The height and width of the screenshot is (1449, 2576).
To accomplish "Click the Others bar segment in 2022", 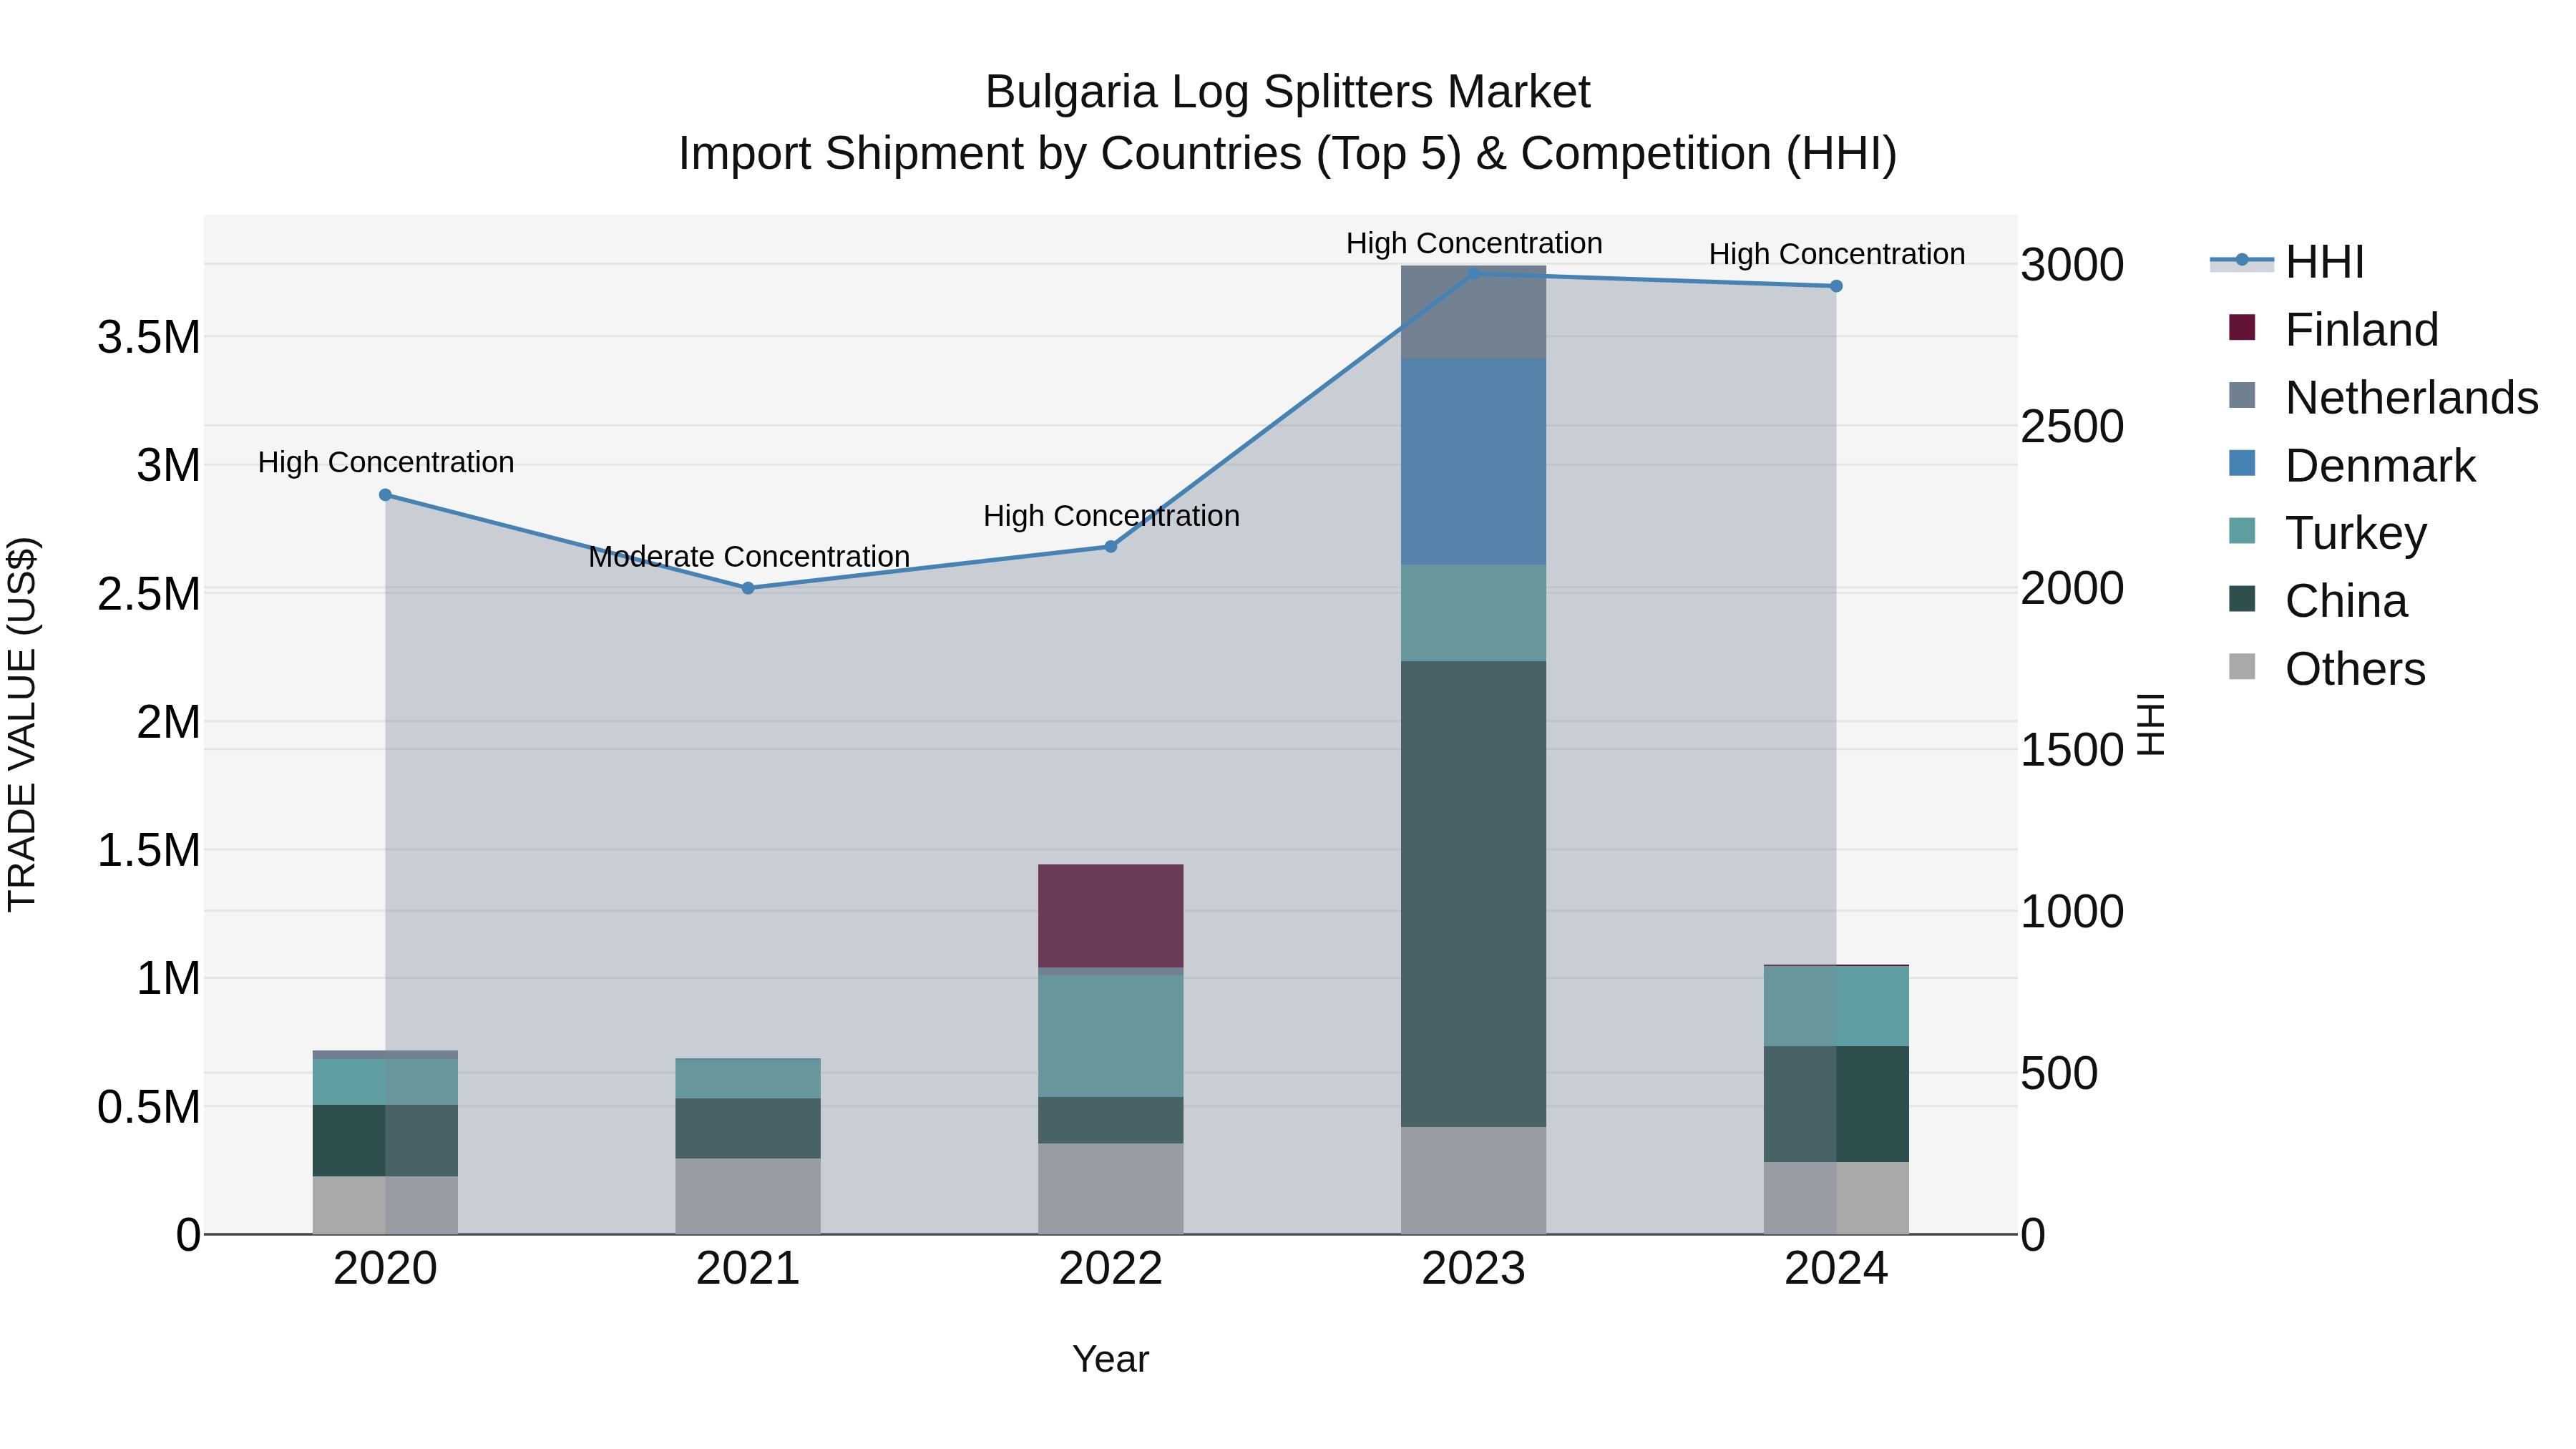I will click(1110, 1189).
